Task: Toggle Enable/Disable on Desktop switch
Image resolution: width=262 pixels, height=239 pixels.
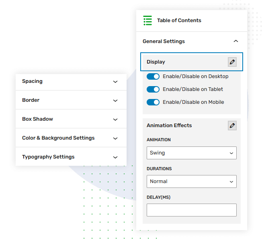Action: pyautogui.click(x=153, y=76)
